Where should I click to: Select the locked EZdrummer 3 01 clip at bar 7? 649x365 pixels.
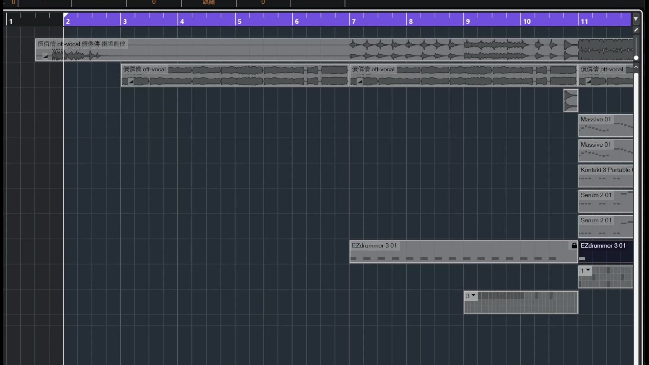point(464,252)
